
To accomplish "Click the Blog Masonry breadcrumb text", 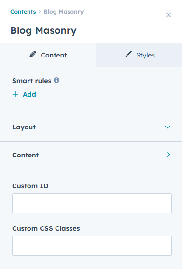I will click(x=64, y=12).
